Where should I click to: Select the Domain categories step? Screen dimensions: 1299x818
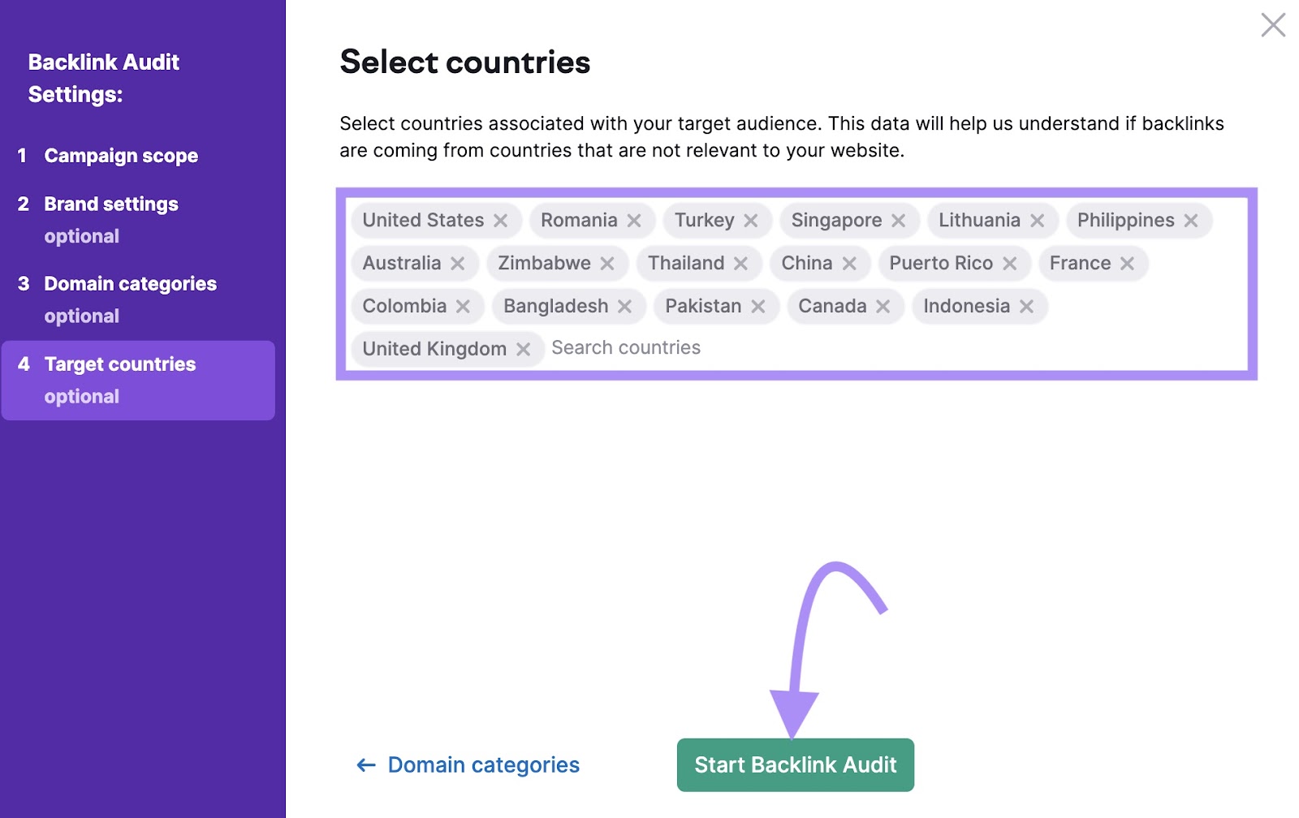129,283
